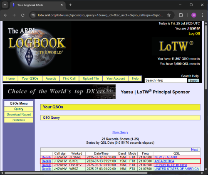
Task: Open Details for the 8J1RL record
Action: coord(47,161)
